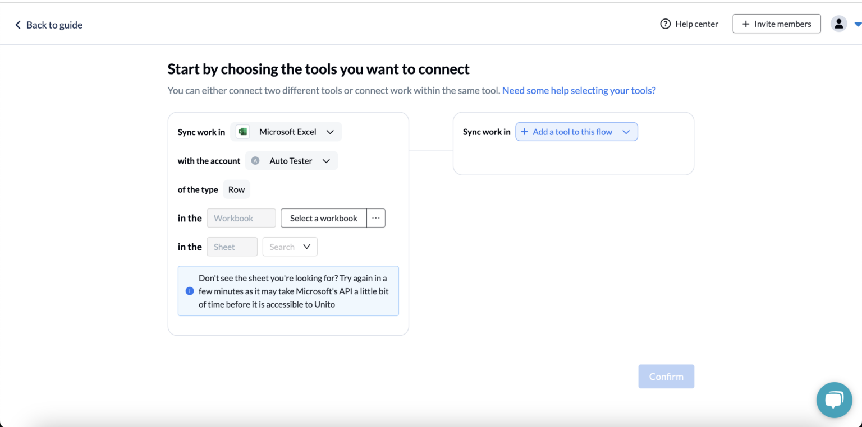Expand the Auto Tester account dropdown
Screen dimensions: 862x427
point(326,160)
